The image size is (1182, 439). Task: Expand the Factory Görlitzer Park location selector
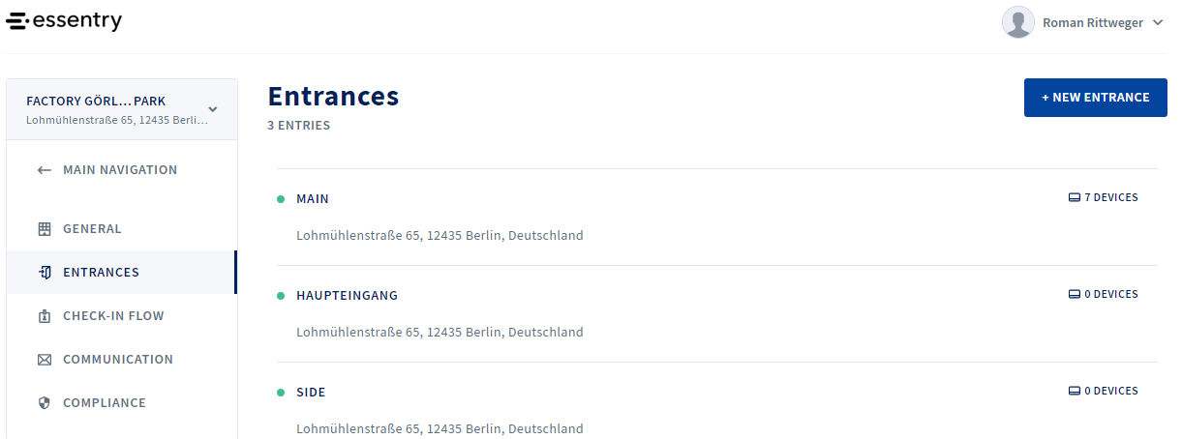coord(122,109)
